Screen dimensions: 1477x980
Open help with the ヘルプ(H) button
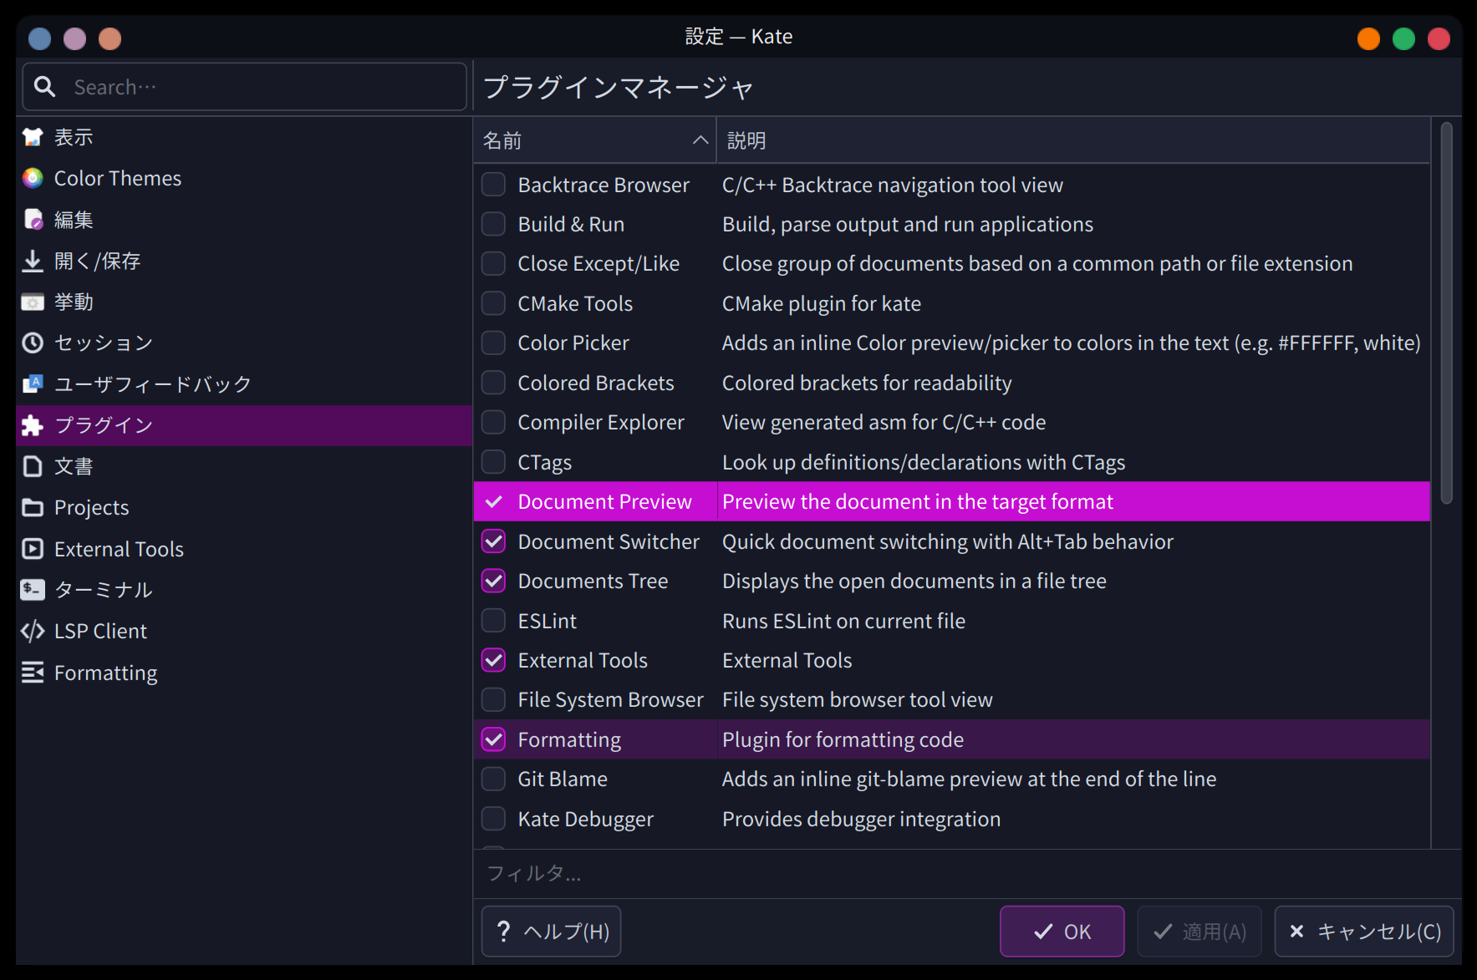click(x=552, y=932)
